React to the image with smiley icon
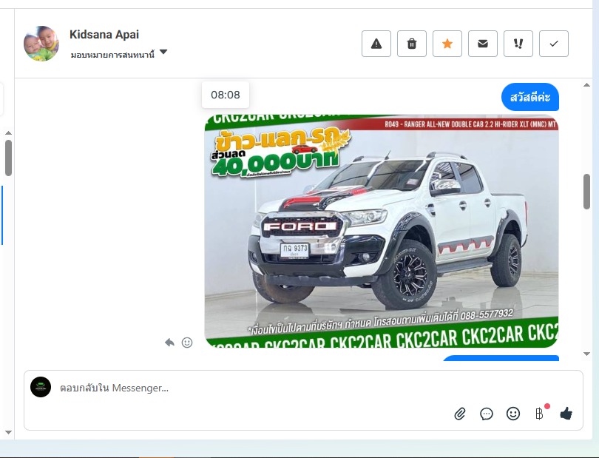Screen dimensions: 599x458 [187, 343]
